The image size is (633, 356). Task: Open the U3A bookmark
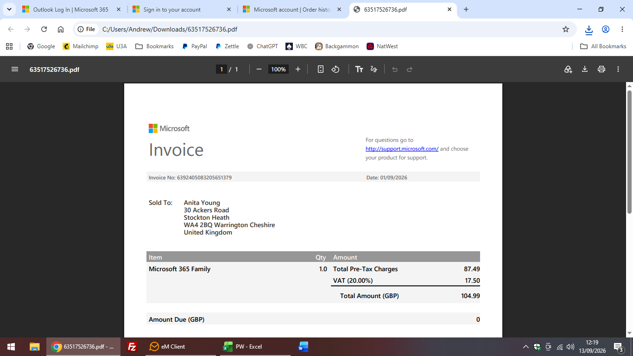click(x=117, y=46)
